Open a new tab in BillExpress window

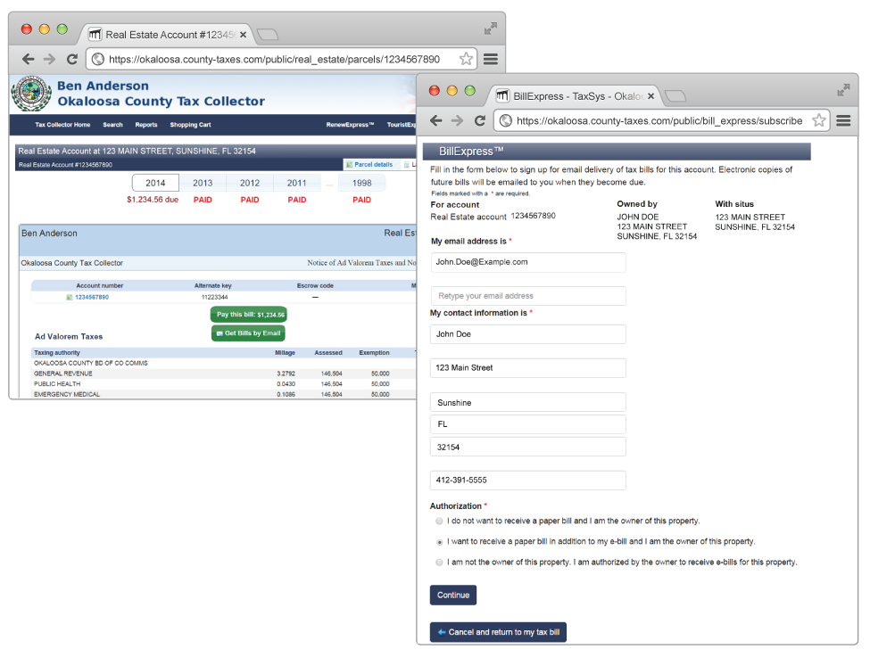tap(675, 96)
